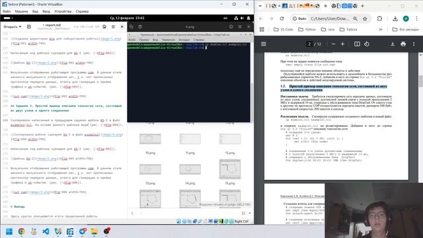
Task: Open Chrome downloads icon
Action: point(395,19)
